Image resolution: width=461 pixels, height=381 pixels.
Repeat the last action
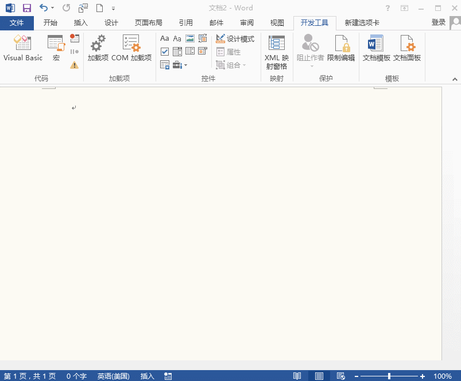pos(66,8)
